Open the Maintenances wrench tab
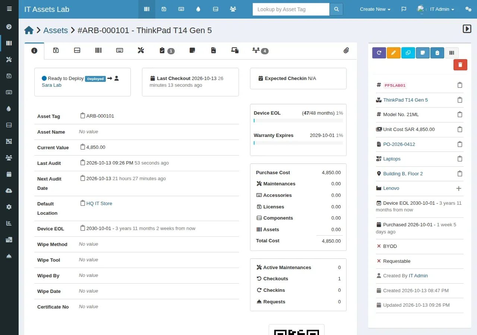 (140, 51)
